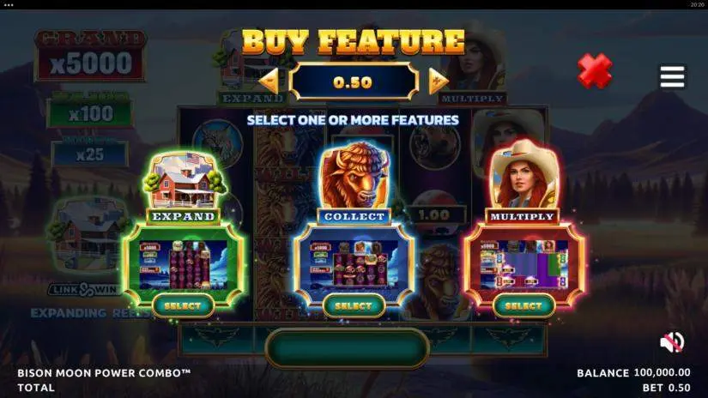The image size is (708, 398).
Task: Open the Expand feature preview thumbnail
Action: click(x=184, y=264)
